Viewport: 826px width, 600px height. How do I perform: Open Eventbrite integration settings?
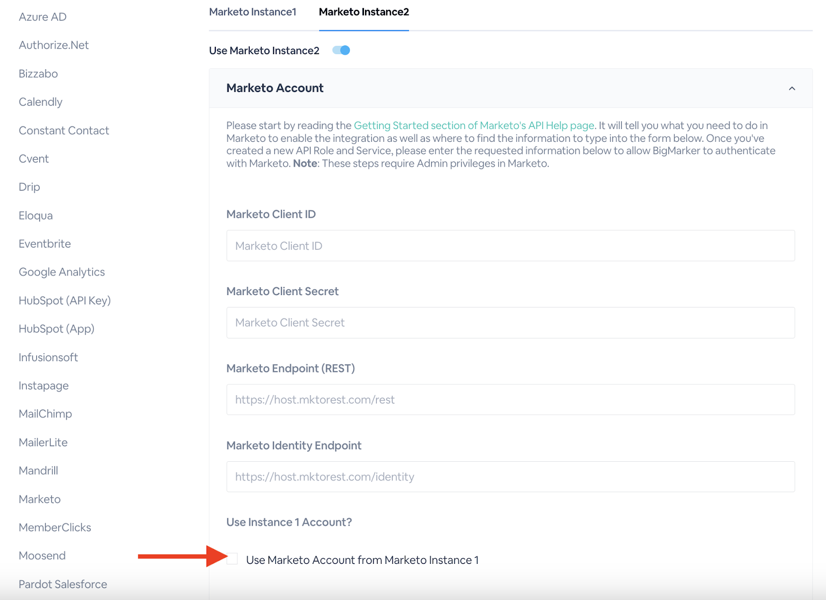tap(45, 244)
